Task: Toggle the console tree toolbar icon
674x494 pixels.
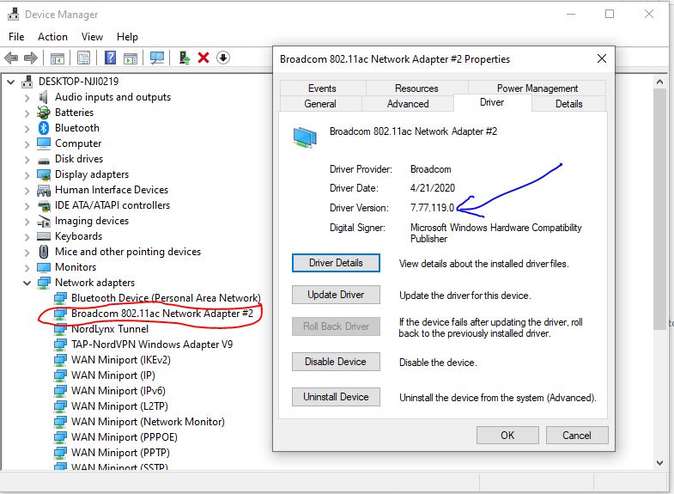Action: point(58,58)
